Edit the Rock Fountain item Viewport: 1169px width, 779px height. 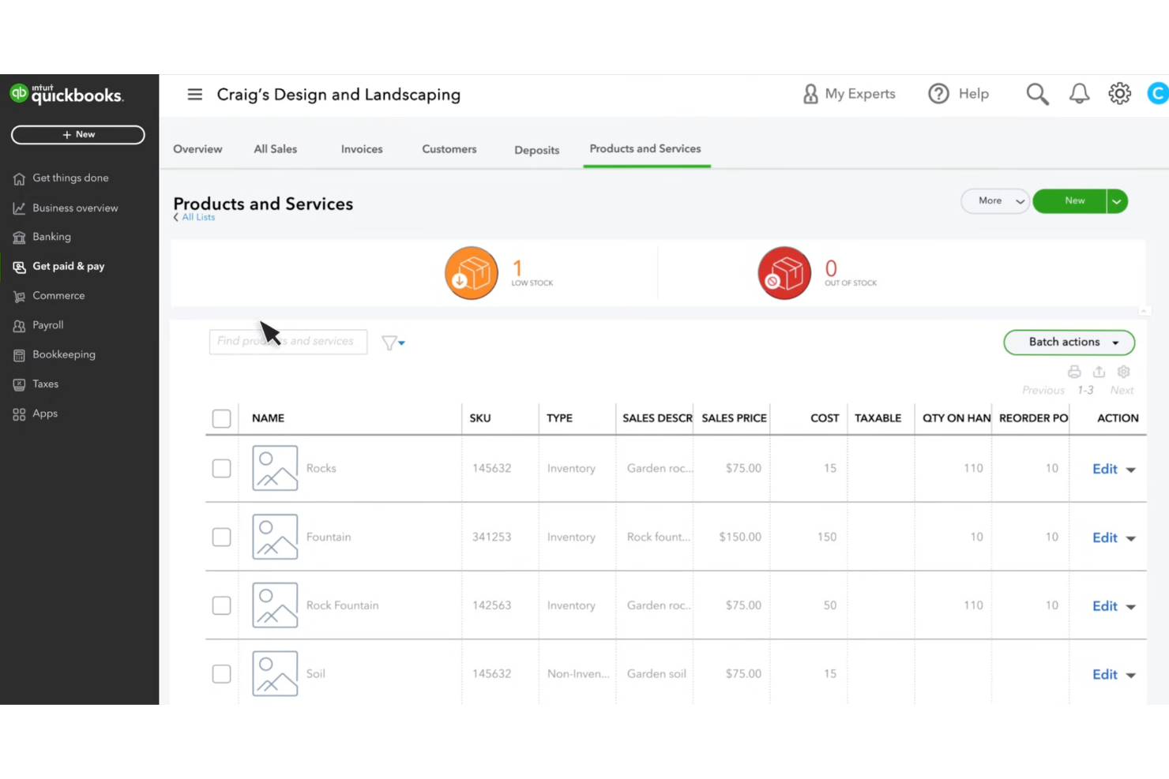1104,605
